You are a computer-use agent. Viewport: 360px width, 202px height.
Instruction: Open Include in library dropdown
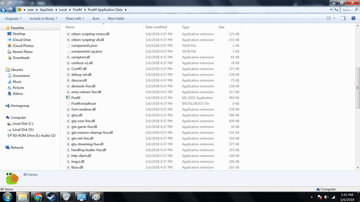point(43,19)
